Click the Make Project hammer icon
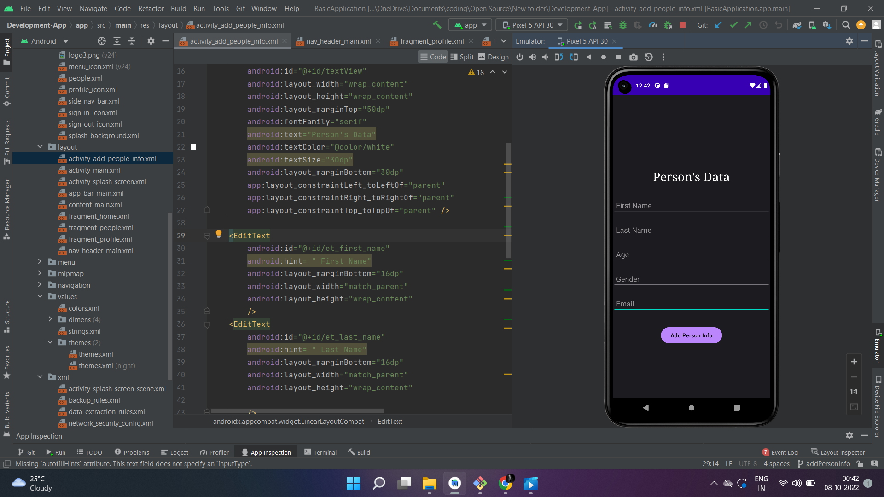Viewport: 884px width, 497px height. coord(436,25)
